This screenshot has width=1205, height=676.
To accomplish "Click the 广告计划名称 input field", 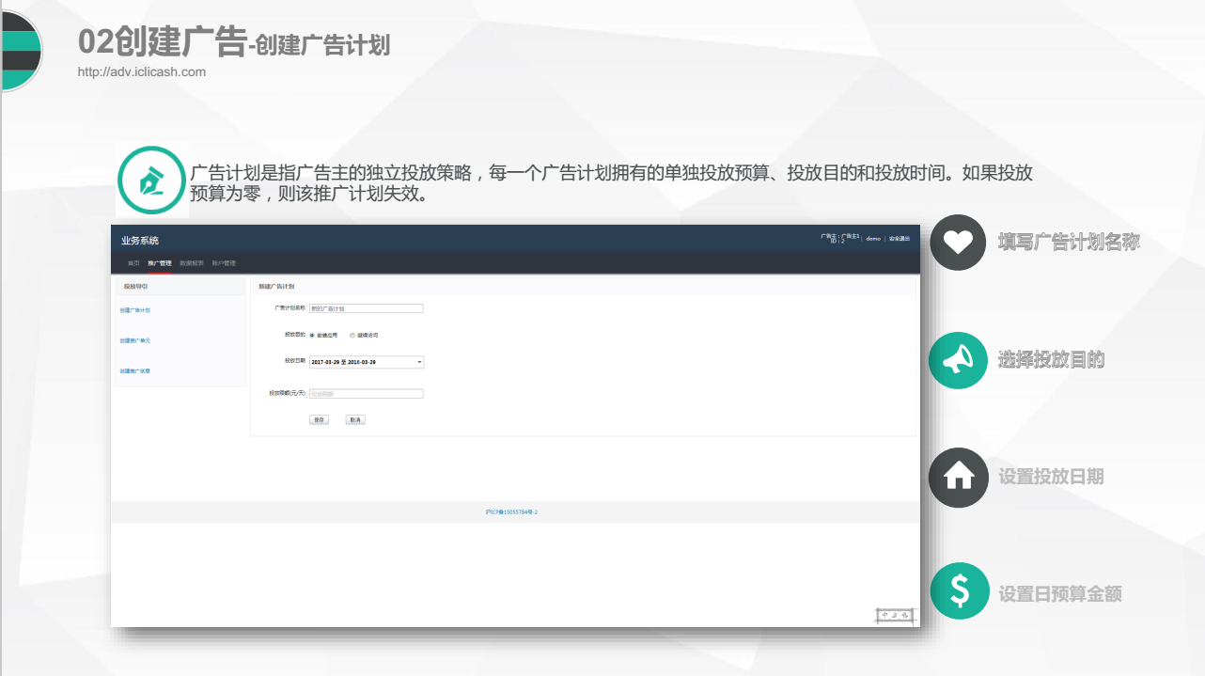I will pyautogui.click(x=367, y=308).
